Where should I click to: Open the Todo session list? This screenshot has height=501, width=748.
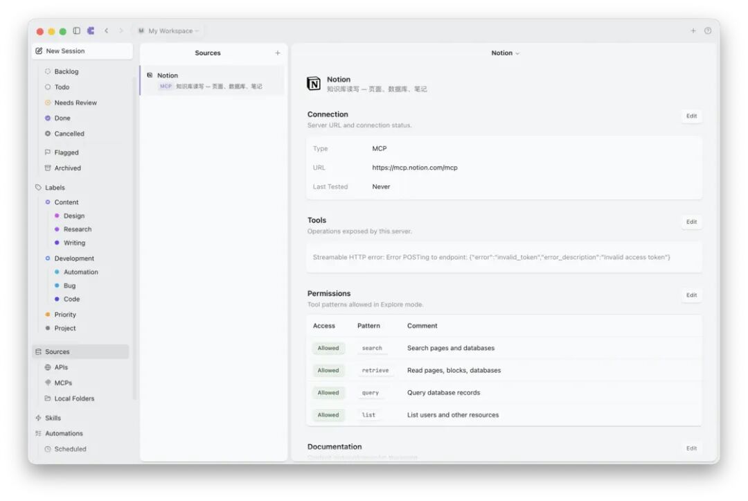coord(62,87)
